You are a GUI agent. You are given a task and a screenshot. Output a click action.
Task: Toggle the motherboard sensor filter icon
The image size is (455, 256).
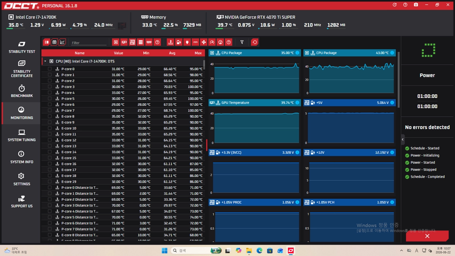tap(132, 42)
